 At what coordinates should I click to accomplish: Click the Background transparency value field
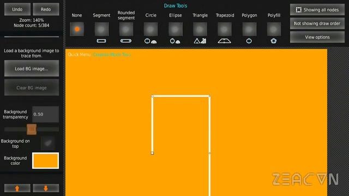(46, 114)
